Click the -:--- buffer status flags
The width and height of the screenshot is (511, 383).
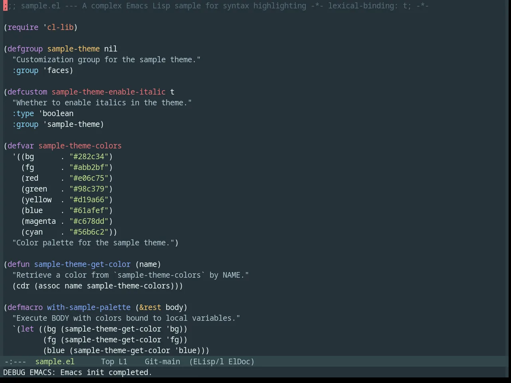point(15,361)
